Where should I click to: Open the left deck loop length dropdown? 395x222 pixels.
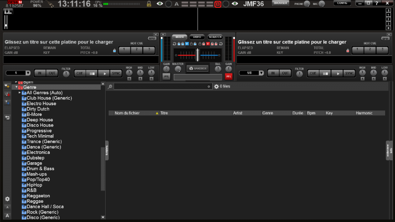click(28, 73)
